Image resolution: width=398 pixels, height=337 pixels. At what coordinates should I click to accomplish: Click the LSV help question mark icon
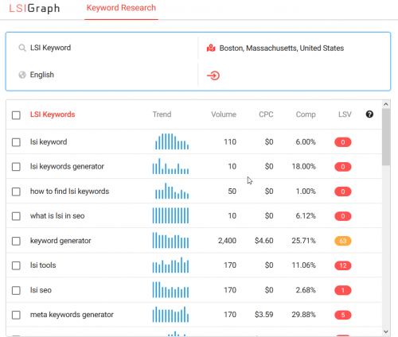tap(369, 114)
